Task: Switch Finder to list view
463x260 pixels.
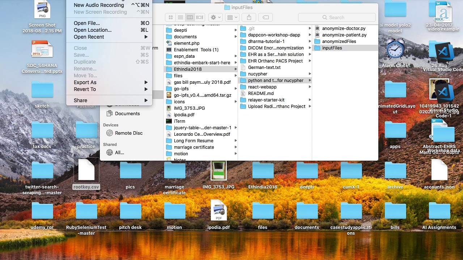Action: (180, 17)
